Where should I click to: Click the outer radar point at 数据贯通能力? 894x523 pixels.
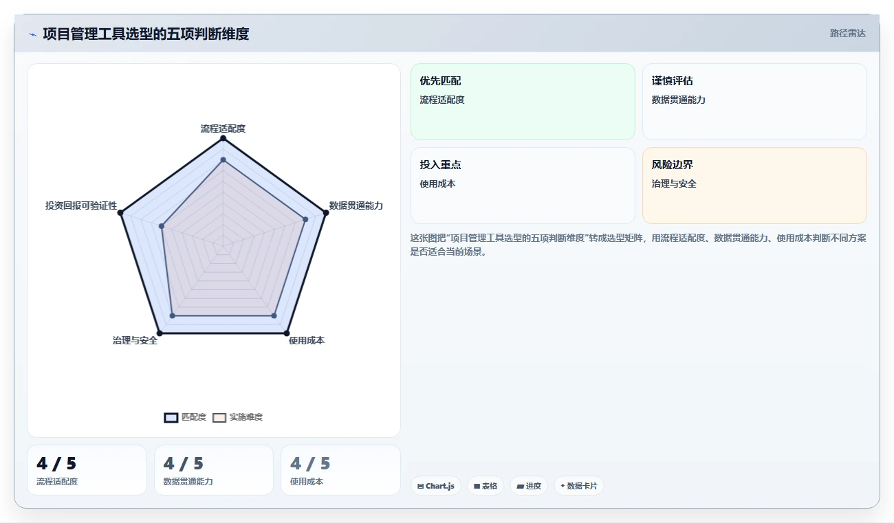tap(325, 212)
